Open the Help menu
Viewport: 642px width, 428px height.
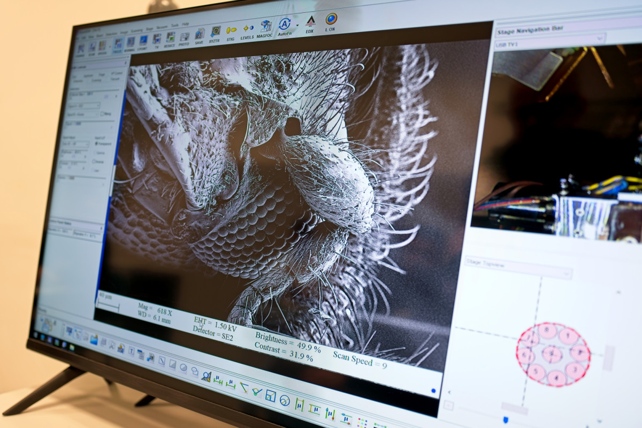[186, 24]
